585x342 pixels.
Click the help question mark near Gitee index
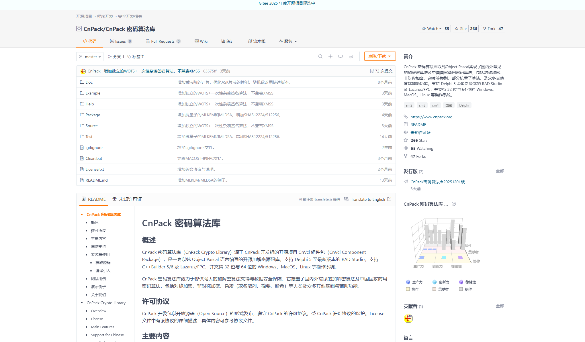click(x=454, y=204)
